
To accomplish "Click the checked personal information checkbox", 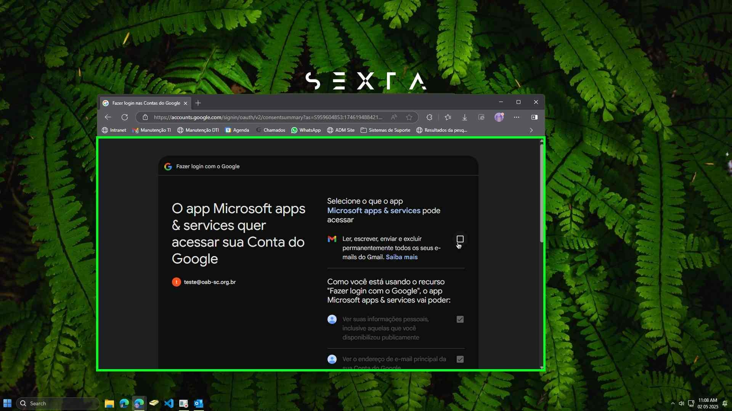I will point(460,319).
